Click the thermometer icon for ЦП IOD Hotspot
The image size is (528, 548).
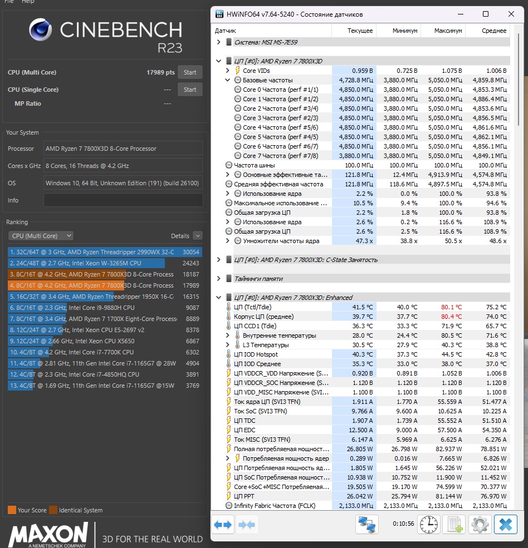point(228,354)
